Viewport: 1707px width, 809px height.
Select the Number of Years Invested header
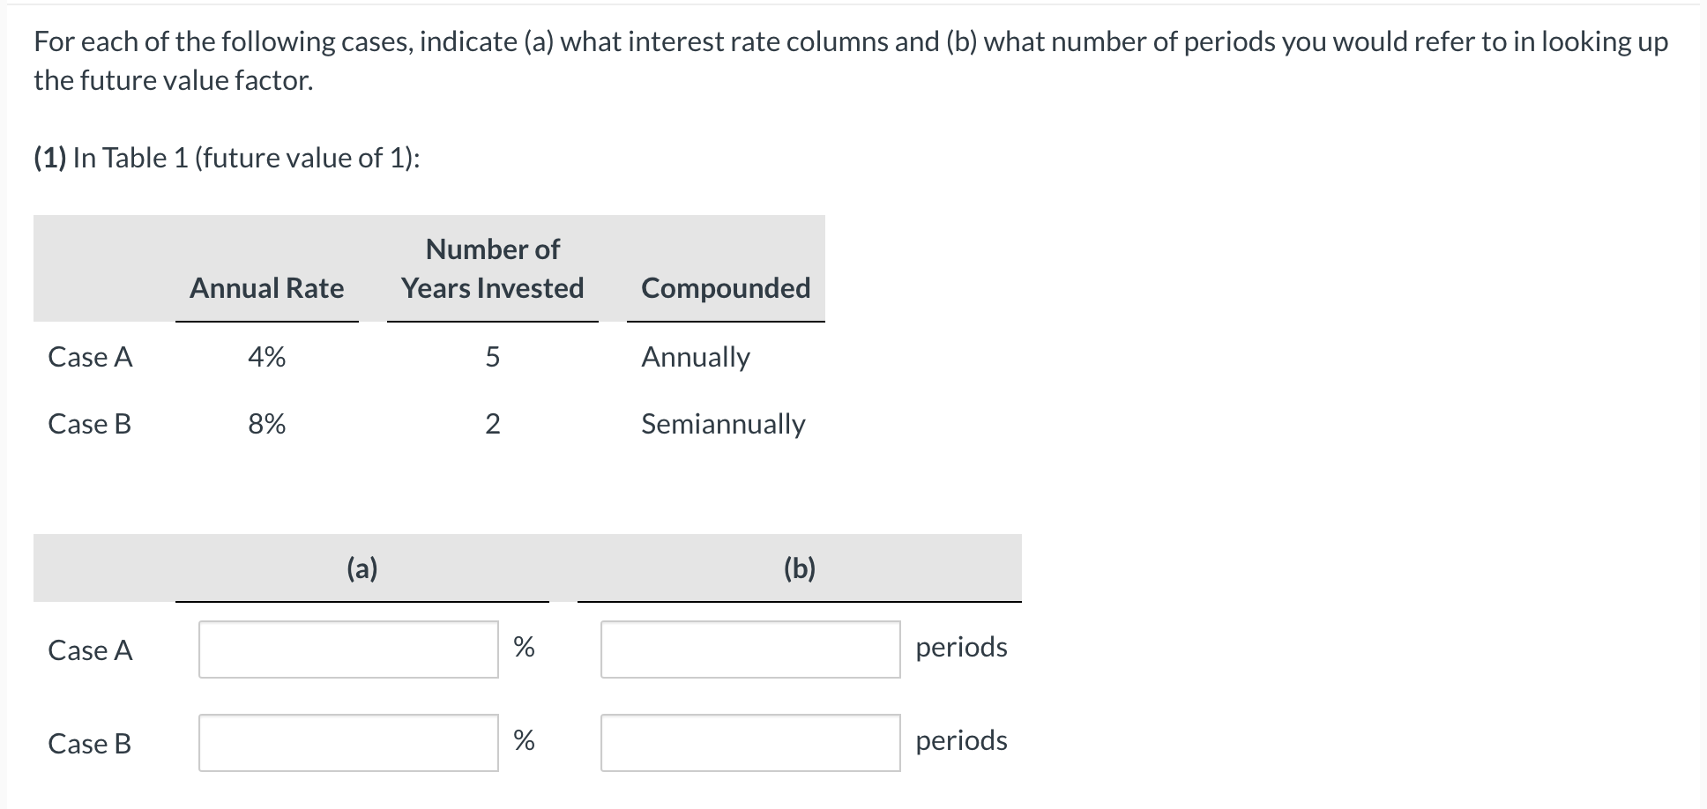(492, 269)
